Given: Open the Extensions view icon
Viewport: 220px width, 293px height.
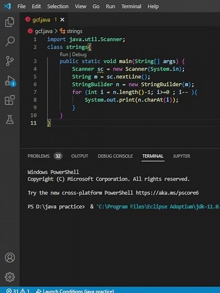Looking at the screenshot, I should 10,100.
